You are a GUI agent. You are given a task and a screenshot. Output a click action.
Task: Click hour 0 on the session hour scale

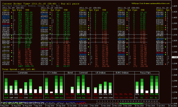point(97,101)
